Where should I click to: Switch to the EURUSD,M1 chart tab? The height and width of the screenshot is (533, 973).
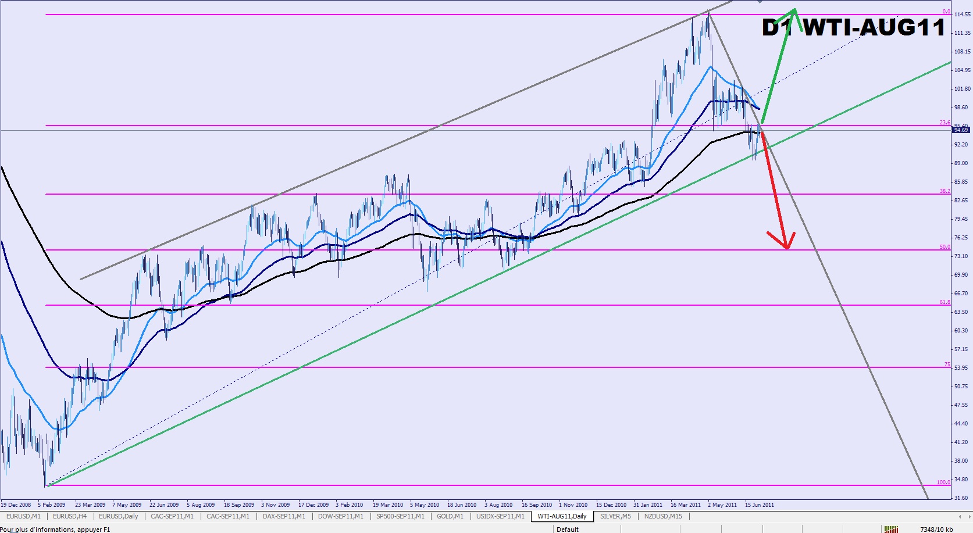pos(24,516)
